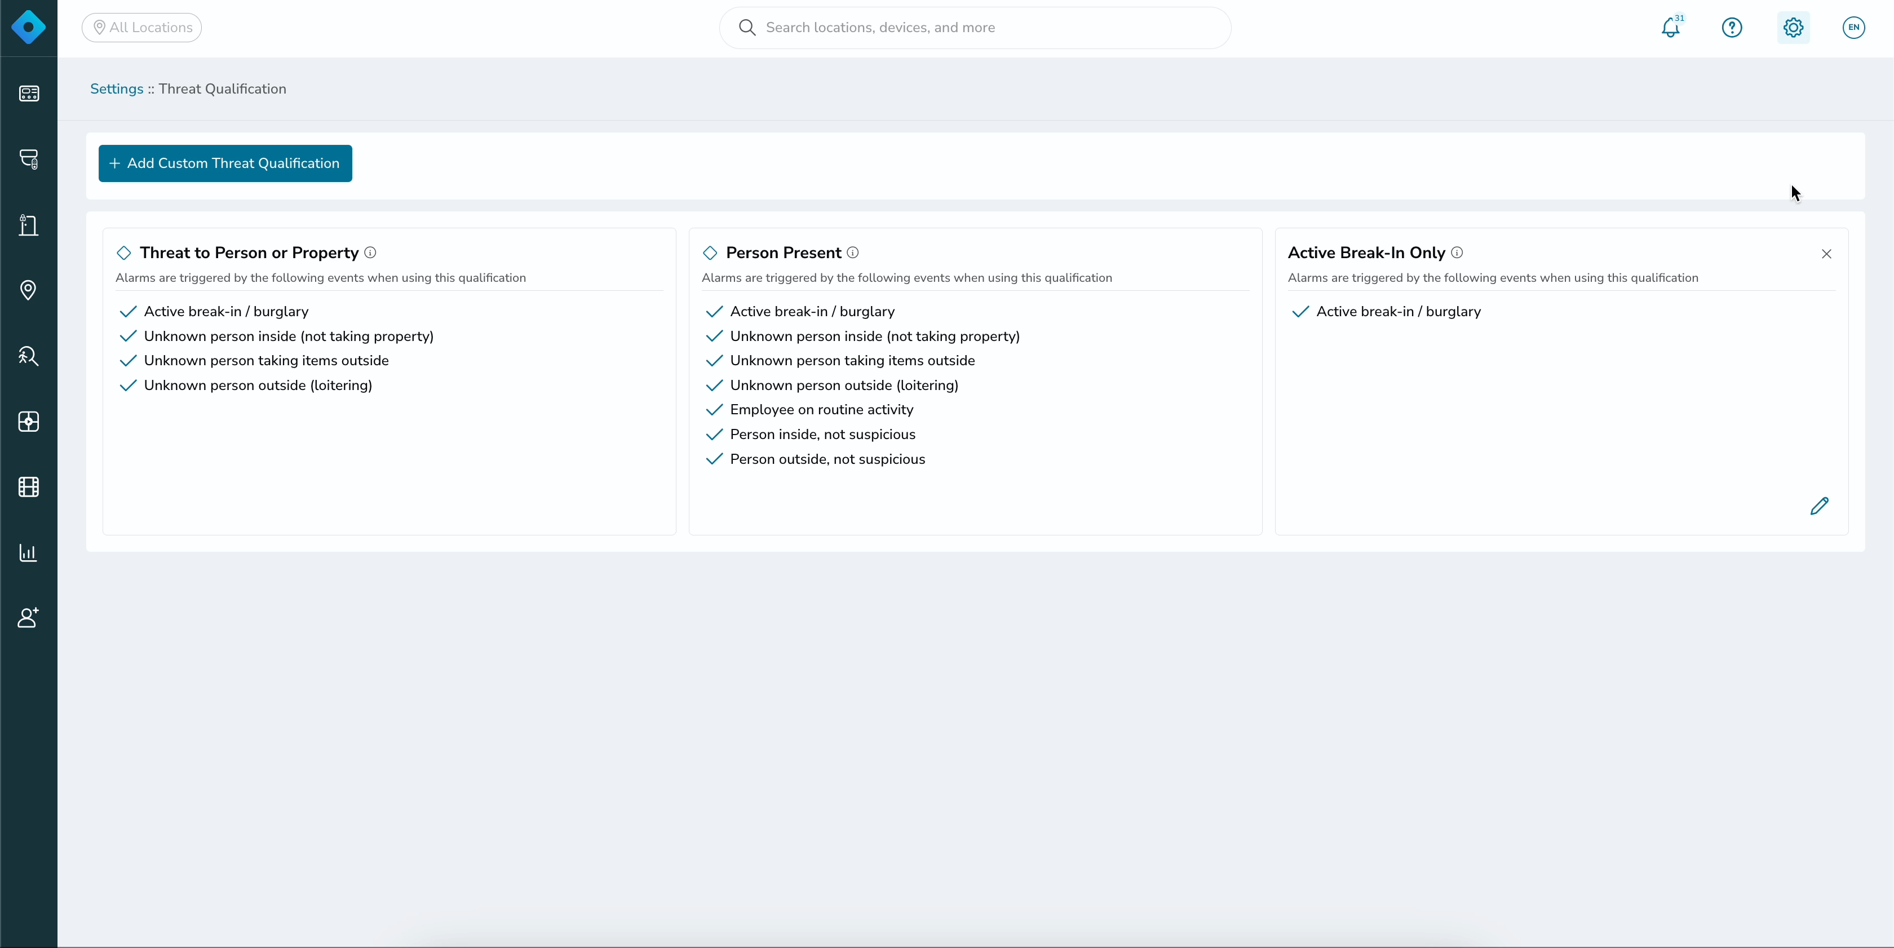Click the search locations and devices field
This screenshot has height=948, width=1894.
(975, 28)
